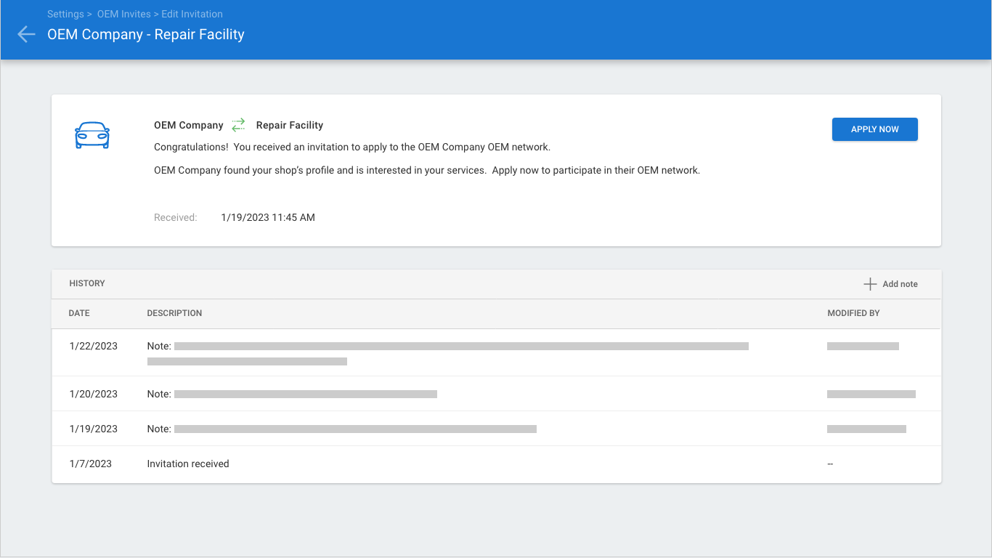
Task: Go back using the arrow icon
Action: (26, 34)
